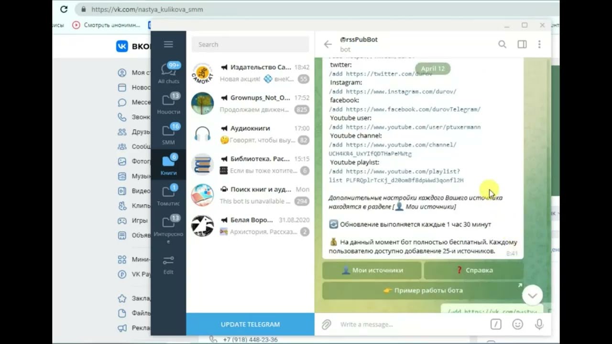Open the bot commands slash button
This screenshot has width=612, height=344.
[496, 324]
